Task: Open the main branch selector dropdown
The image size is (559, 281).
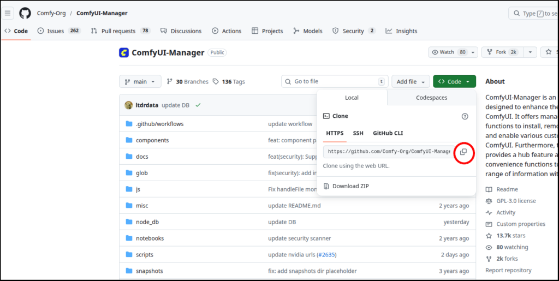Action: [140, 82]
